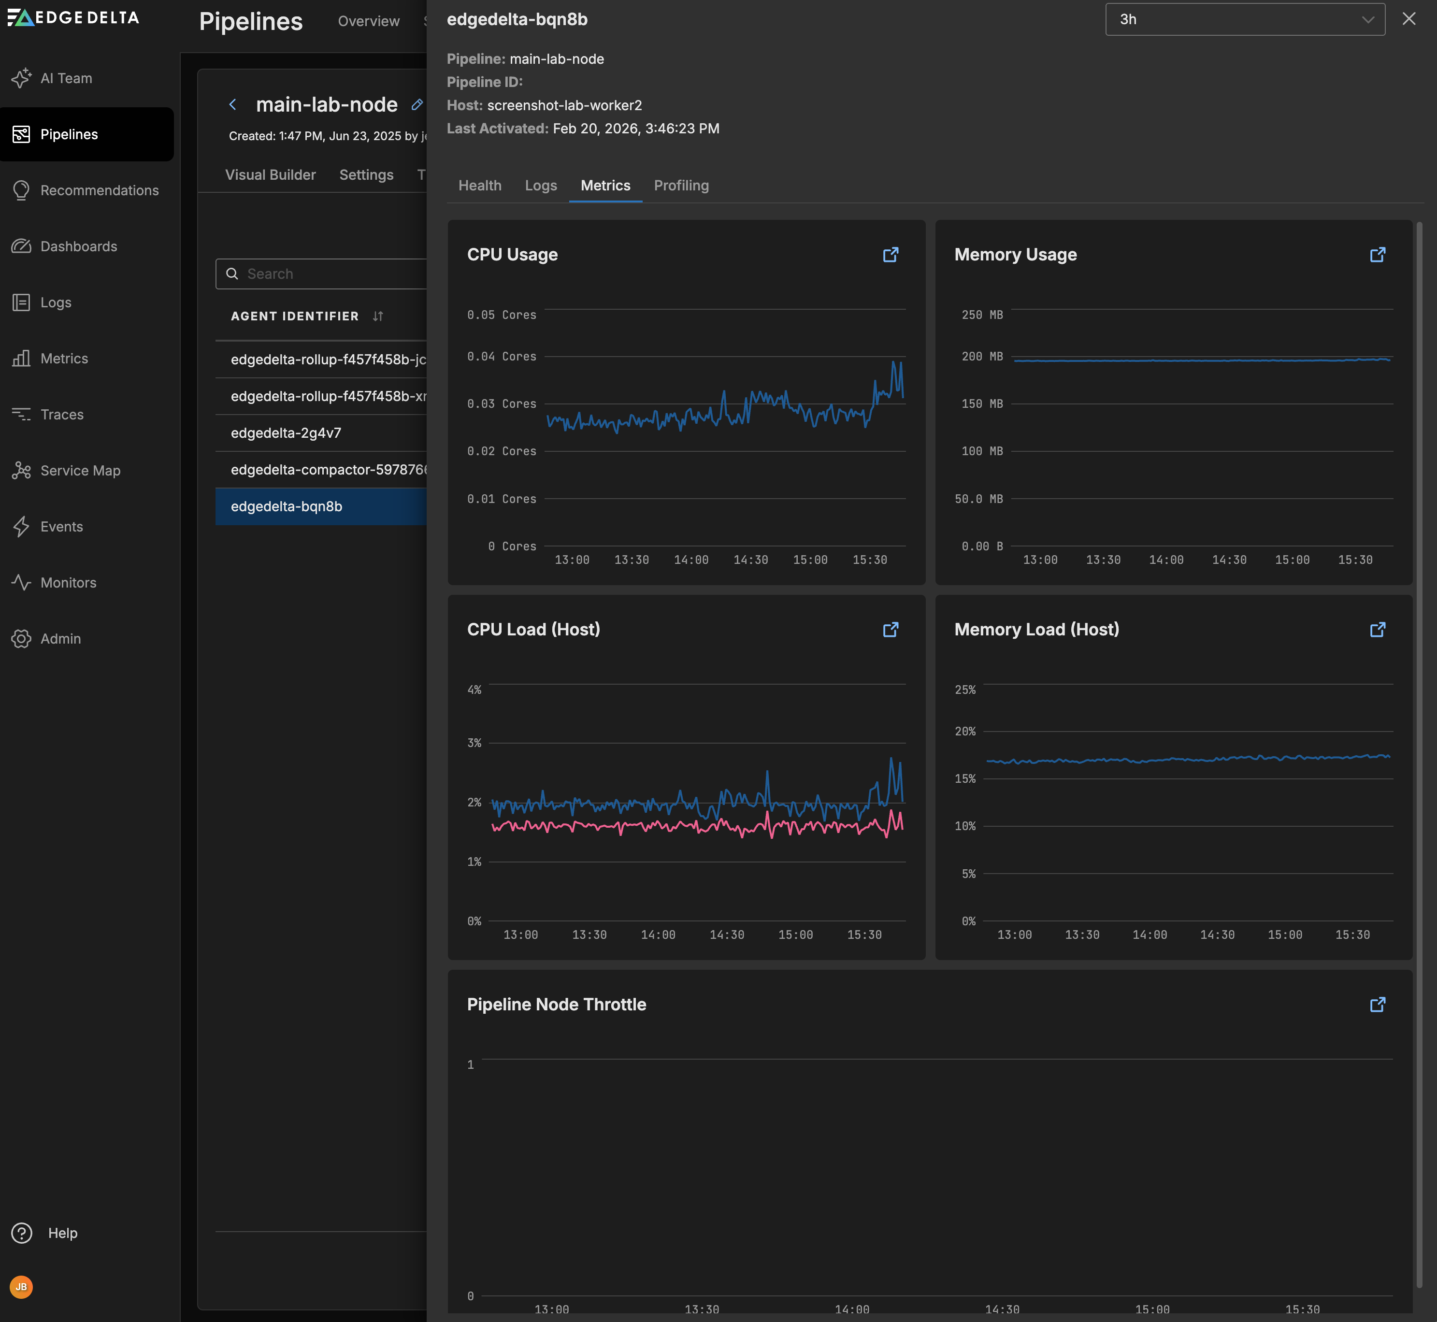Click the Help link in sidebar
1437x1322 pixels.
click(62, 1233)
